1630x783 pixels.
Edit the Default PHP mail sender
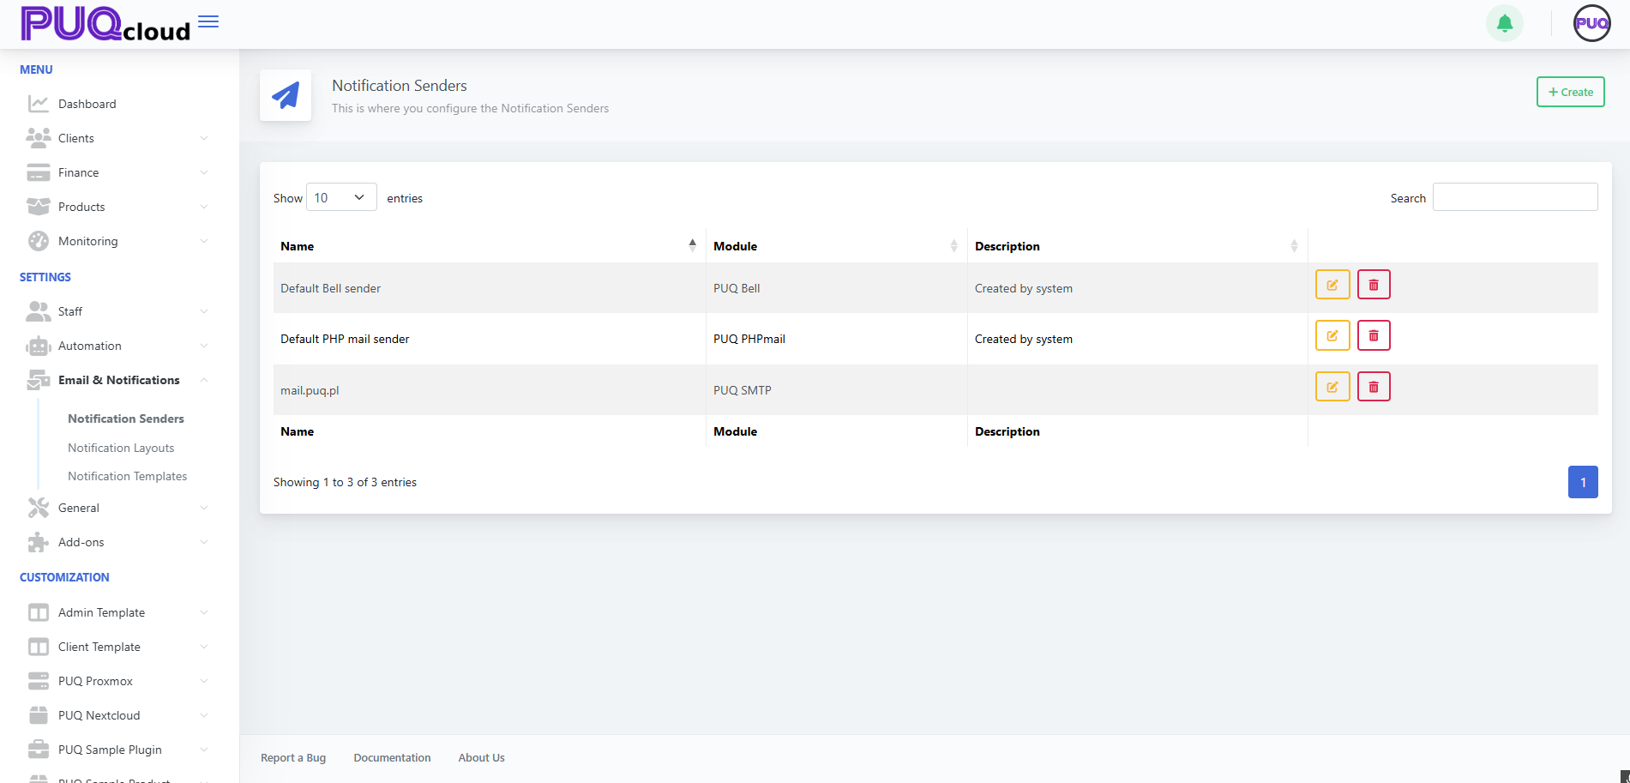pos(1332,335)
